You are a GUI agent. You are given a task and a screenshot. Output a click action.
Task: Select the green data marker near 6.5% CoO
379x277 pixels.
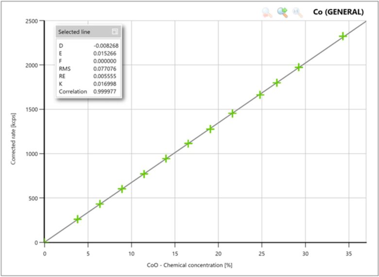100,203
